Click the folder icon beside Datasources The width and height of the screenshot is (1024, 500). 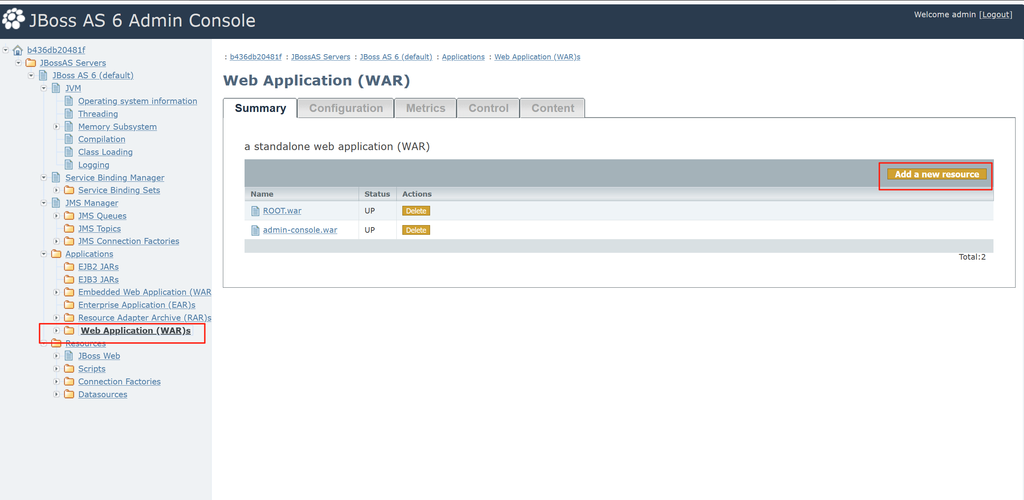[x=69, y=394]
